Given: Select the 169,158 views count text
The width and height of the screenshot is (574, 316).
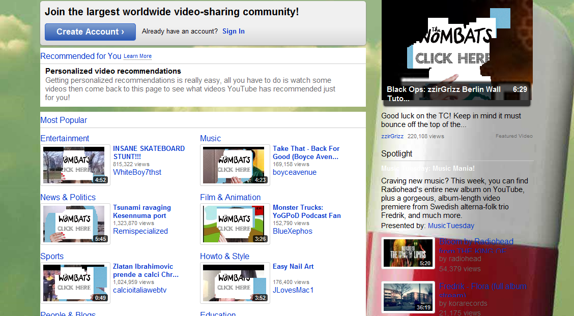Looking at the screenshot, I should 291,165.
